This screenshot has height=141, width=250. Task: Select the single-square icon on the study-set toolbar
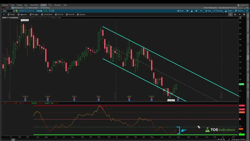click(230, 14)
